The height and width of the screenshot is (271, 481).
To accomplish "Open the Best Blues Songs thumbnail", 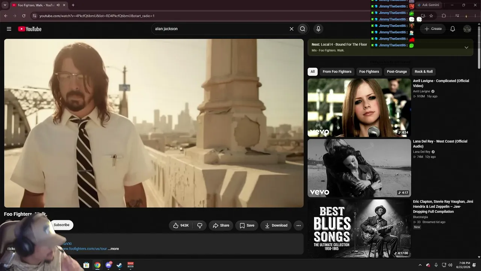I will pos(359,228).
